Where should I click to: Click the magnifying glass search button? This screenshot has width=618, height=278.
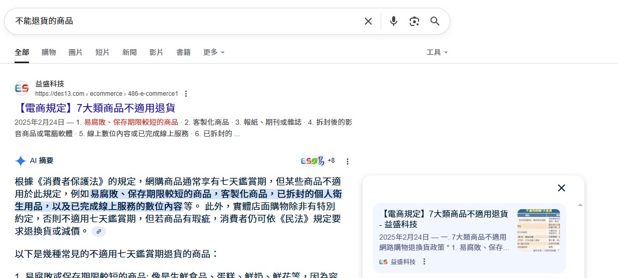435,21
